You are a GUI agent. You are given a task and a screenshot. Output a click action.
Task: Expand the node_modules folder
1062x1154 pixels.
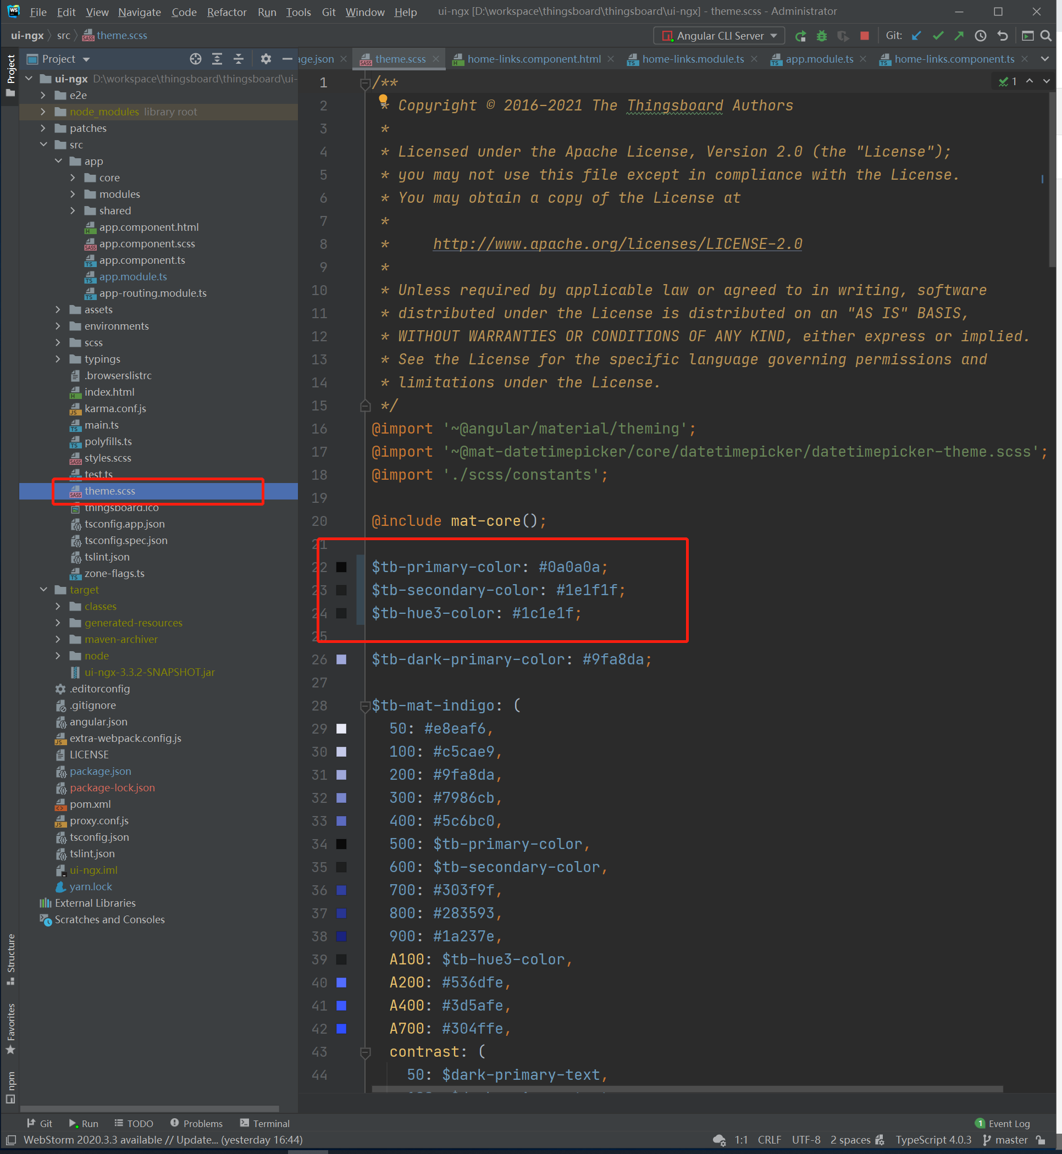[x=43, y=112]
